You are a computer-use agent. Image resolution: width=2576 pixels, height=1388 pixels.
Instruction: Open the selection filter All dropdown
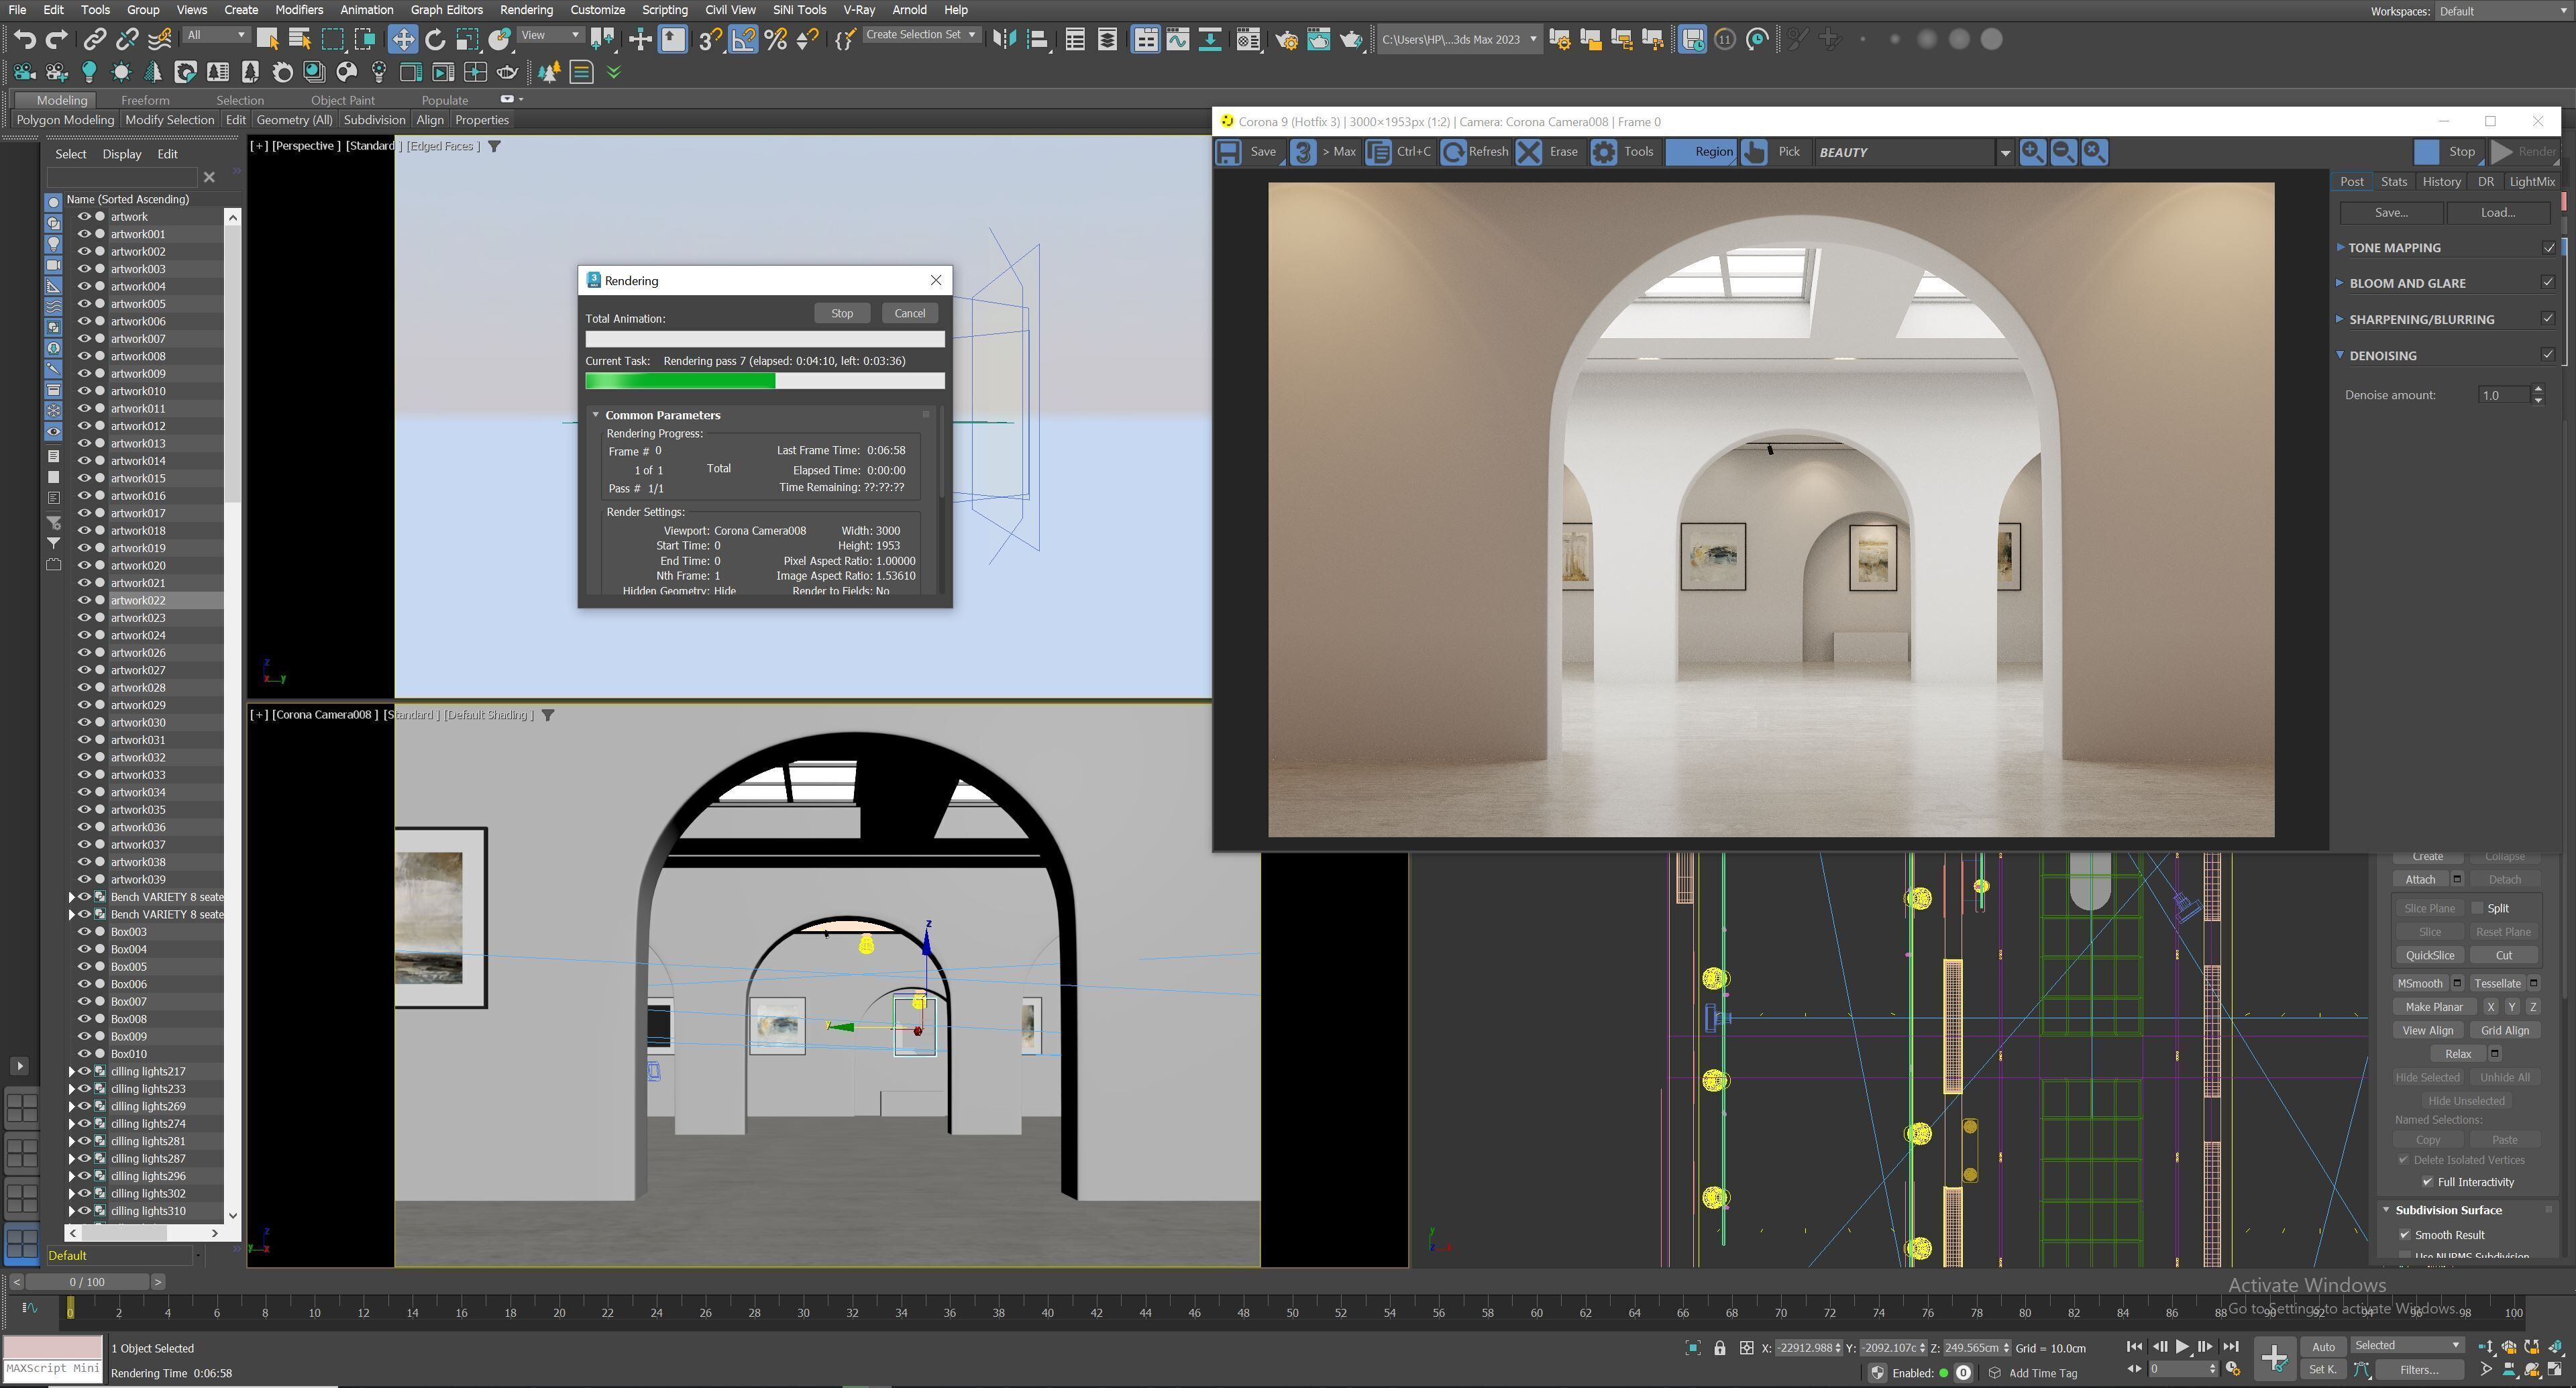click(x=217, y=35)
